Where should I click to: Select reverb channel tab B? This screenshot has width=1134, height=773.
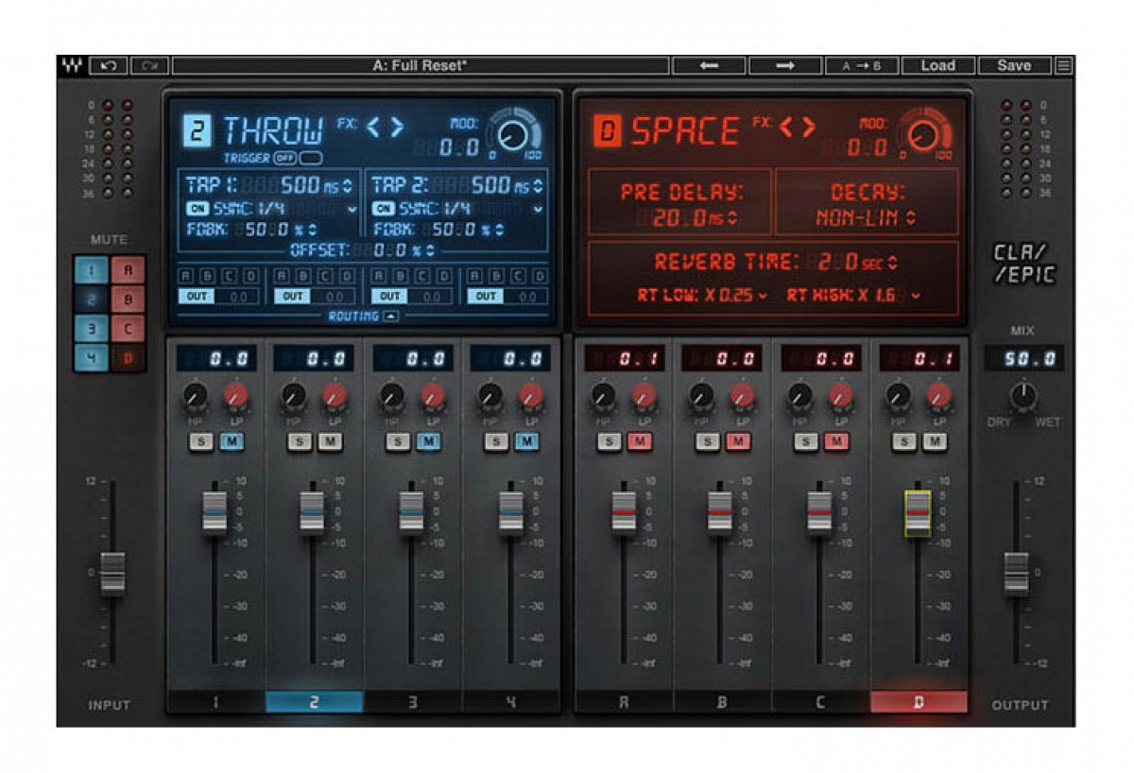(722, 702)
